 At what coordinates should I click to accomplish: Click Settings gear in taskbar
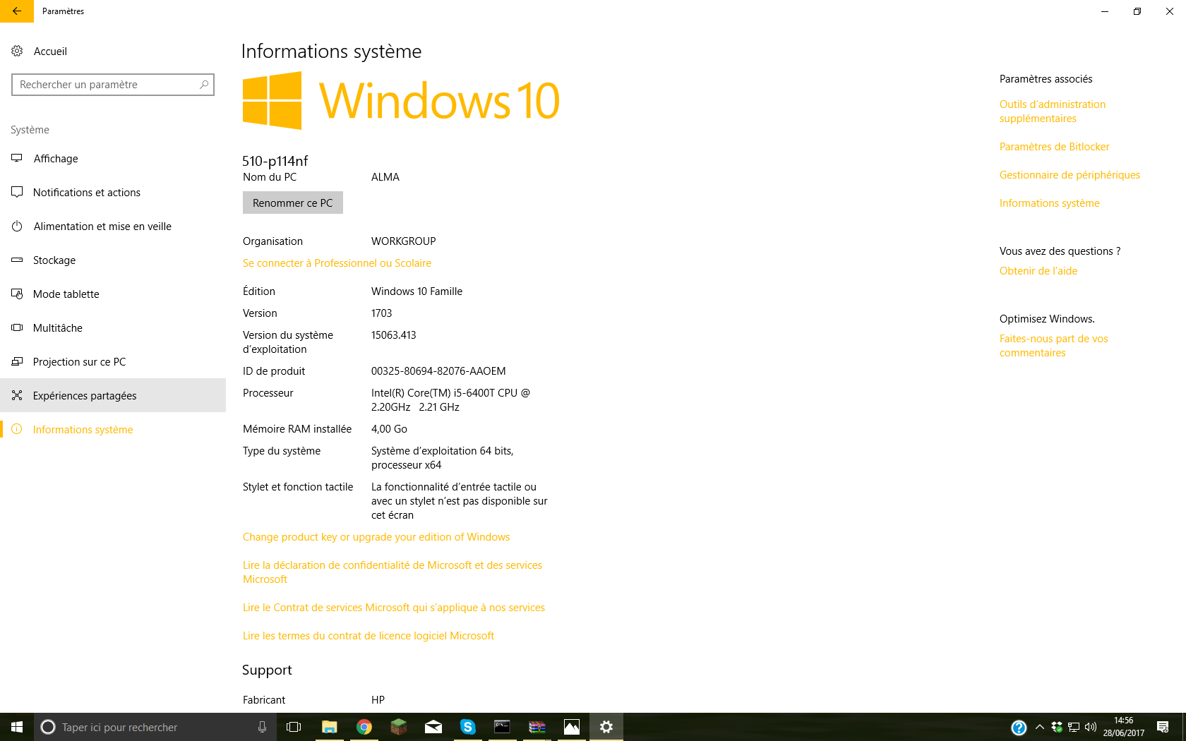(x=606, y=727)
